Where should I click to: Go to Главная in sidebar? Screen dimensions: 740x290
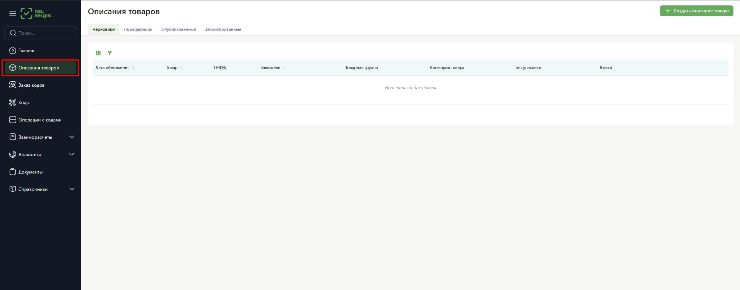click(27, 51)
